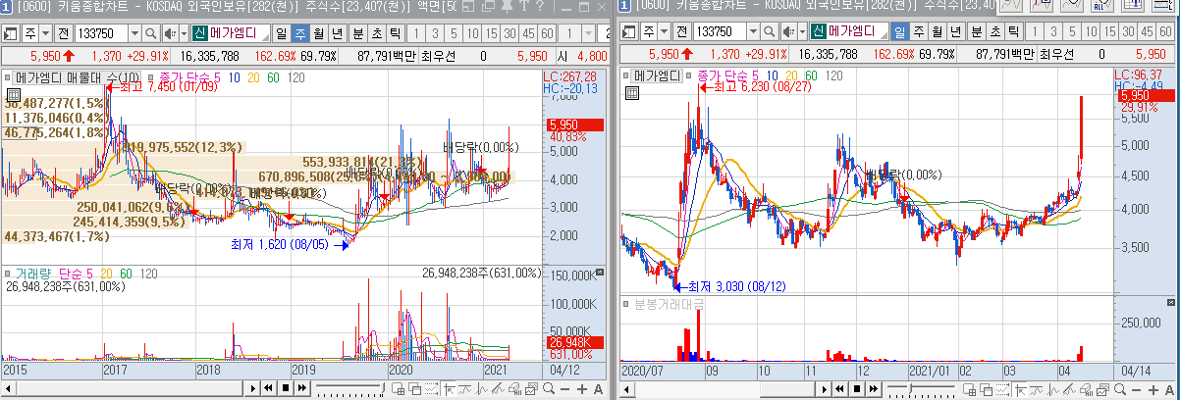Click the grid icon at top-left of right chart
The width and height of the screenshot is (1180, 400).
pyautogui.click(x=631, y=93)
